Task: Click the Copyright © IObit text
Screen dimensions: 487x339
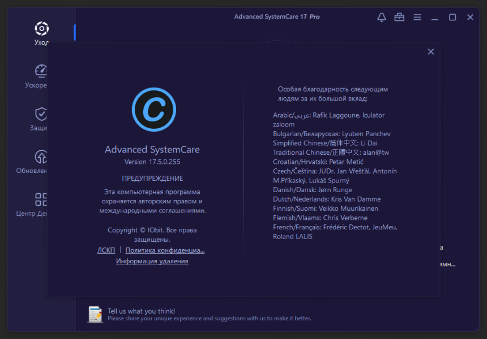Action: [152, 234]
